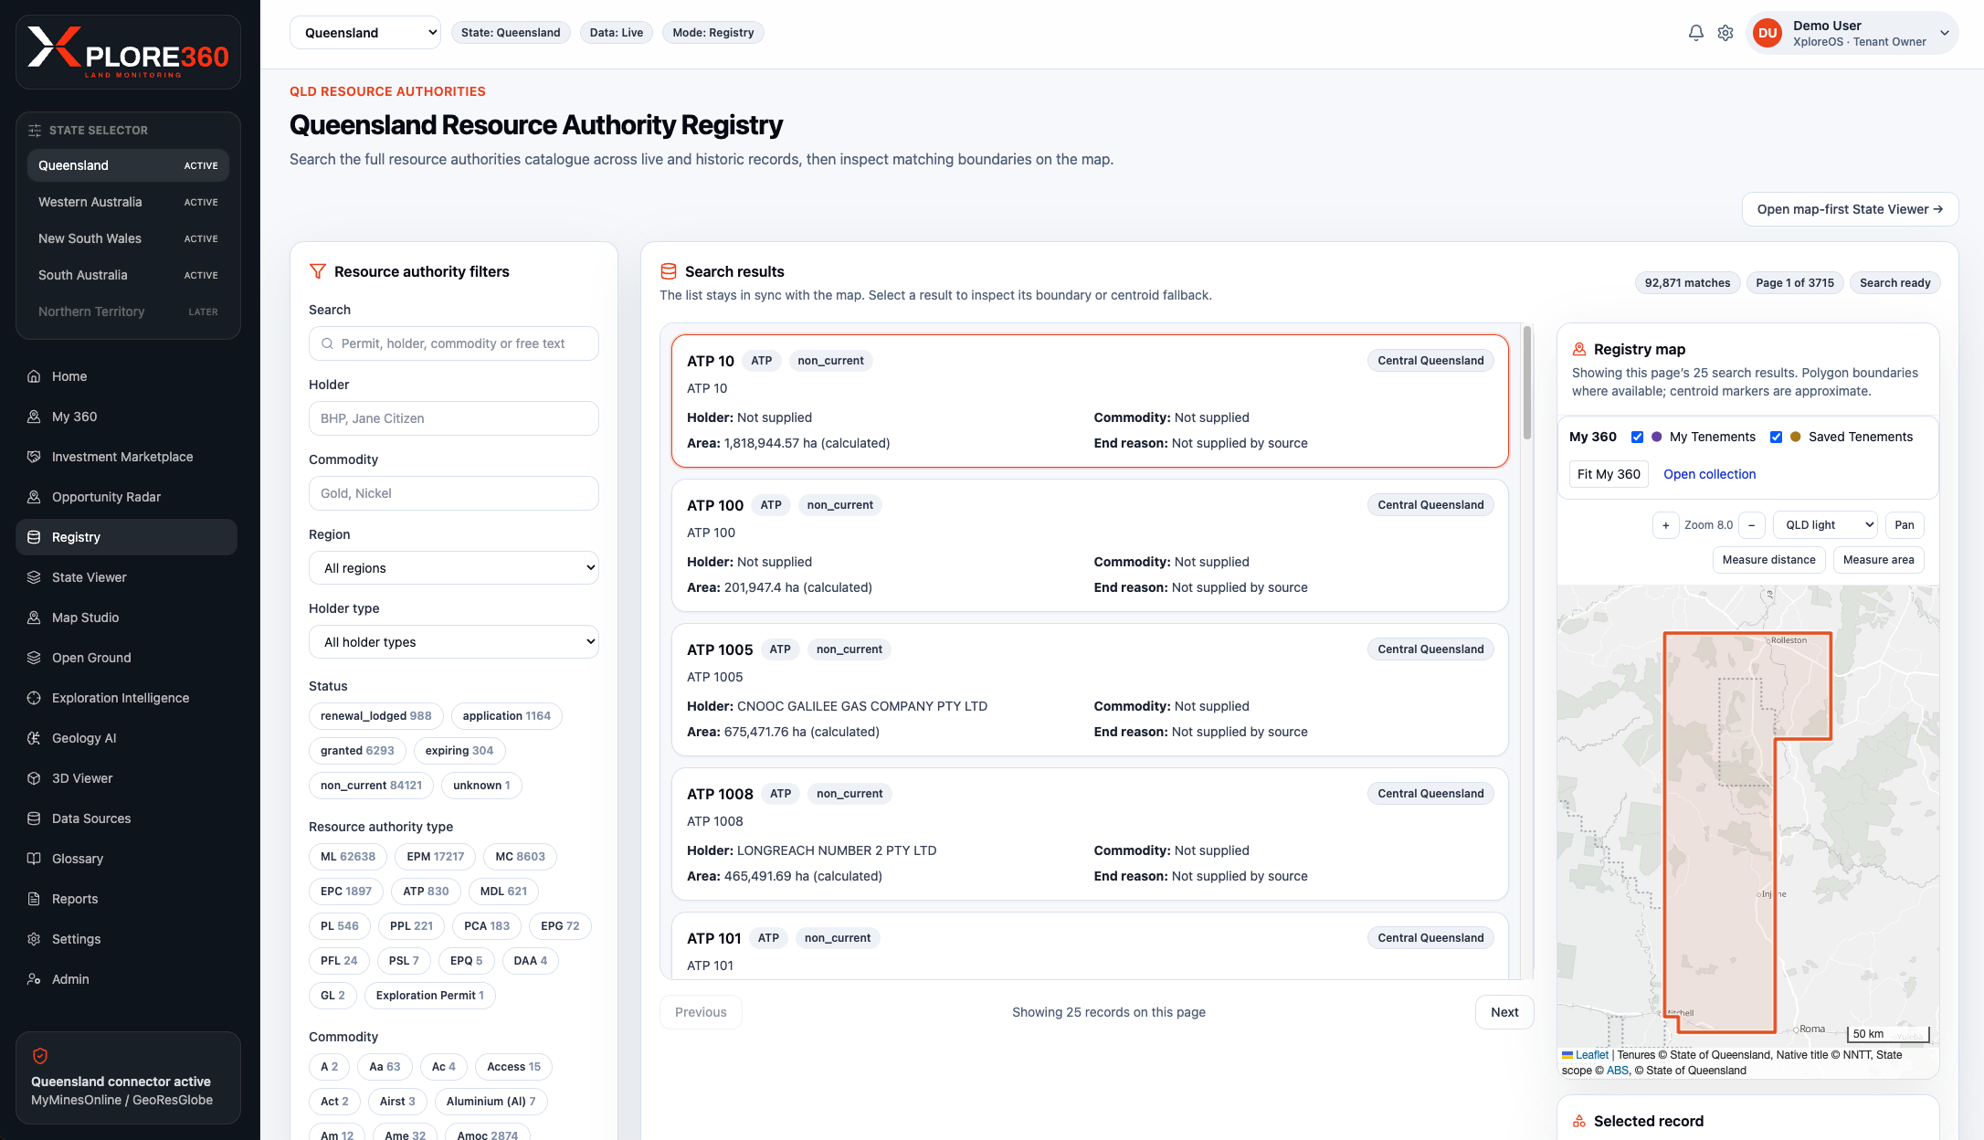Toggle the EPM 17217 authority type chip
Image resolution: width=1984 pixels, height=1140 pixels.
click(435, 857)
